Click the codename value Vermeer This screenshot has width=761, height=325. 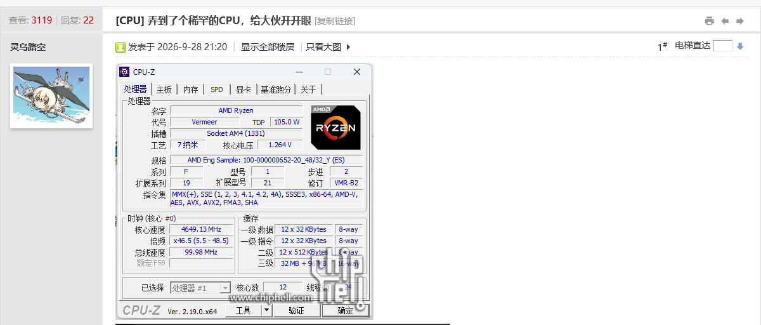[204, 122]
